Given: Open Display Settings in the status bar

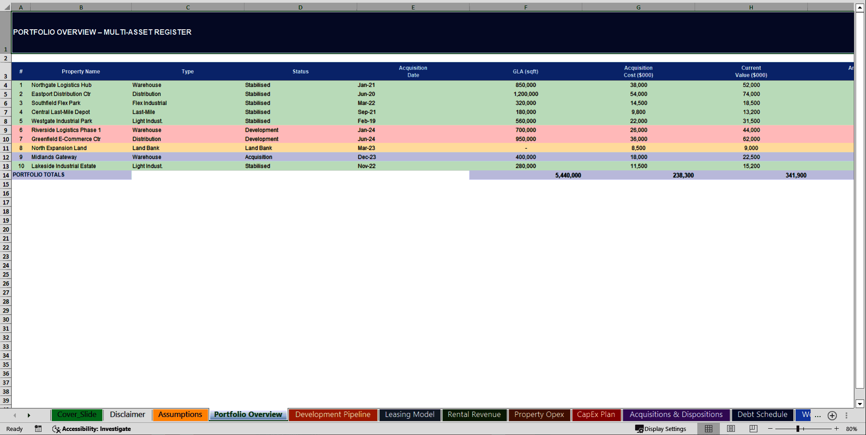Looking at the screenshot, I should click(661, 429).
